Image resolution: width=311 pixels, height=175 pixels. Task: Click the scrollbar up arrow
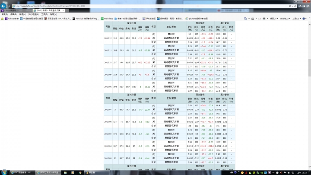[309, 24]
